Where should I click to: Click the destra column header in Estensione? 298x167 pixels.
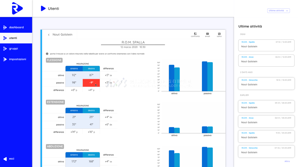pyautogui.click(x=91, y=110)
